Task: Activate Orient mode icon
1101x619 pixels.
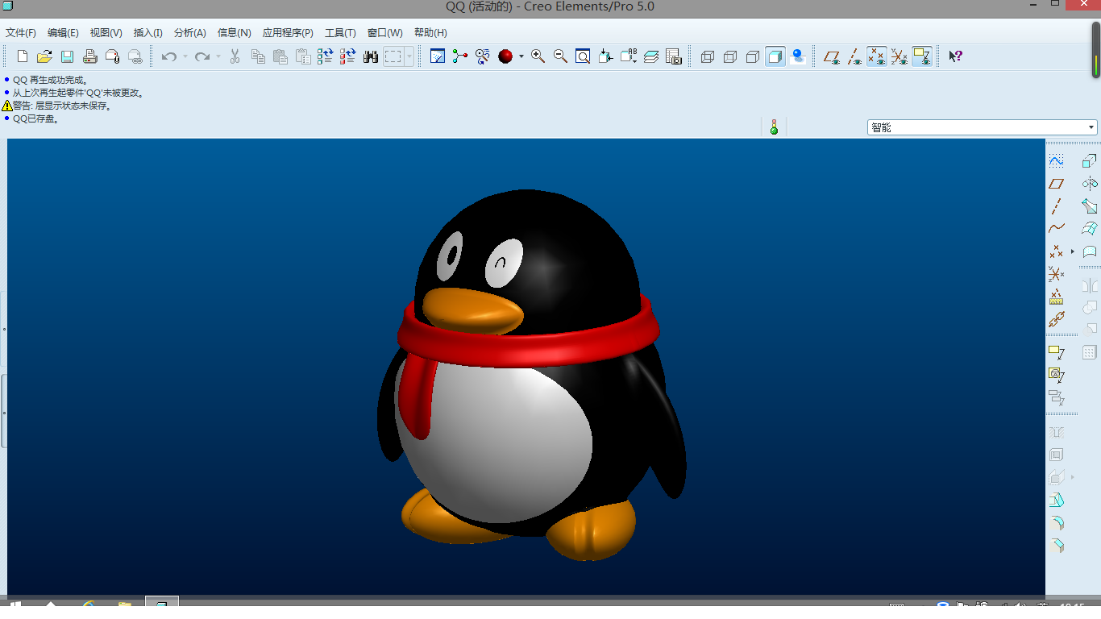Action: (x=483, y=56)
